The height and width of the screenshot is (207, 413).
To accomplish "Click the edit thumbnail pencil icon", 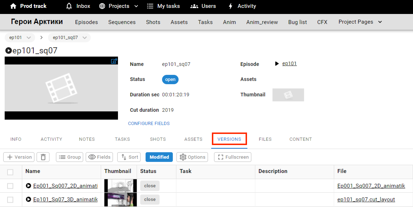I will click(x=114, y=61).
